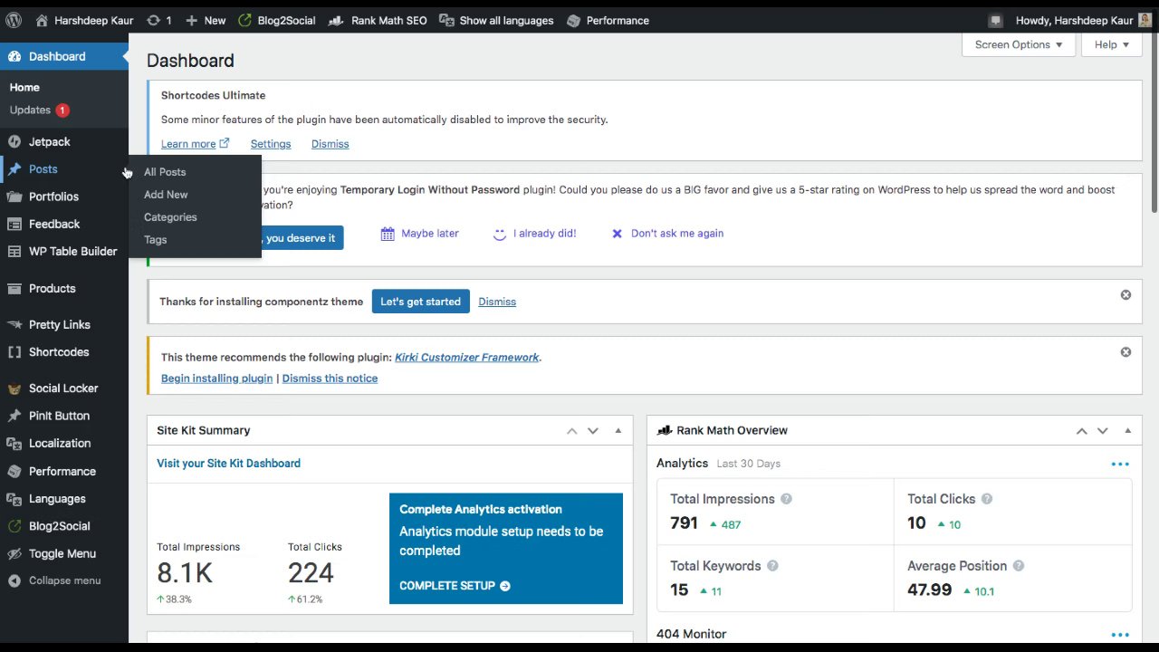
Task: Click the Let's get started button
Action: (420, 302)
